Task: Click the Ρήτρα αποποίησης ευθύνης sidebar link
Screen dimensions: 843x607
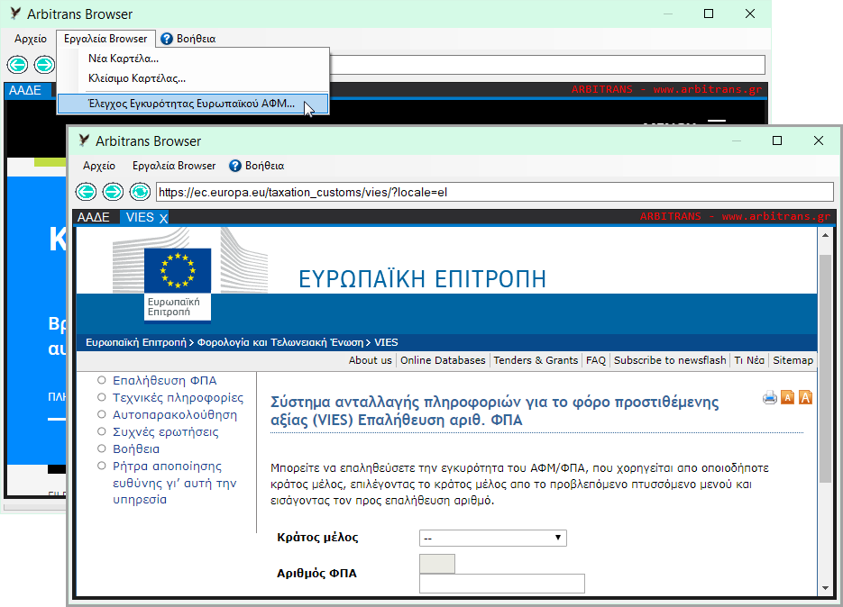Action: (x=175, y=483)
